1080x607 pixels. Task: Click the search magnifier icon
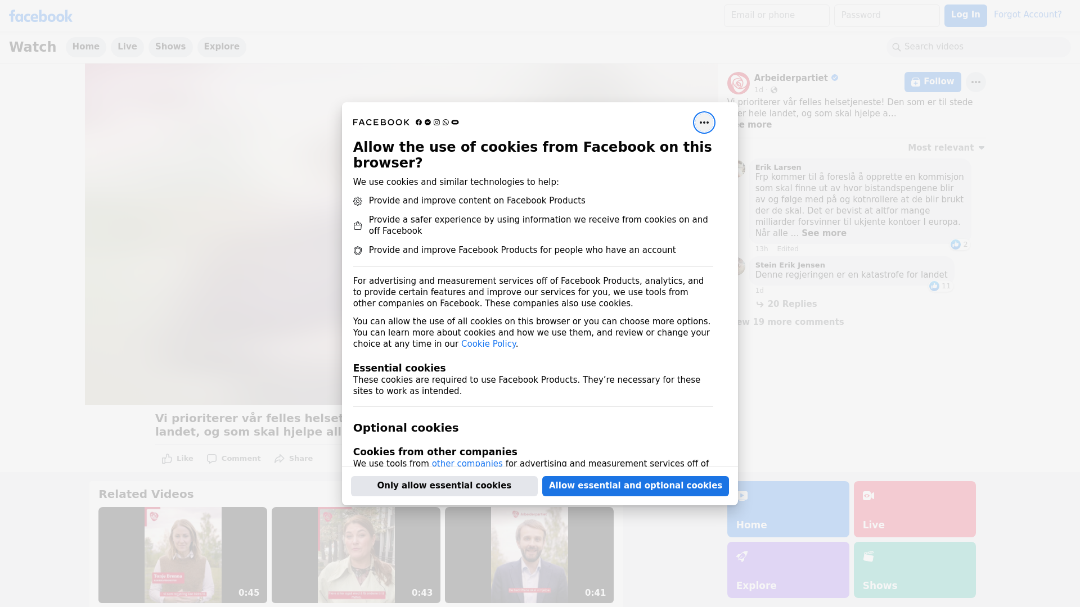coord(896,47)
